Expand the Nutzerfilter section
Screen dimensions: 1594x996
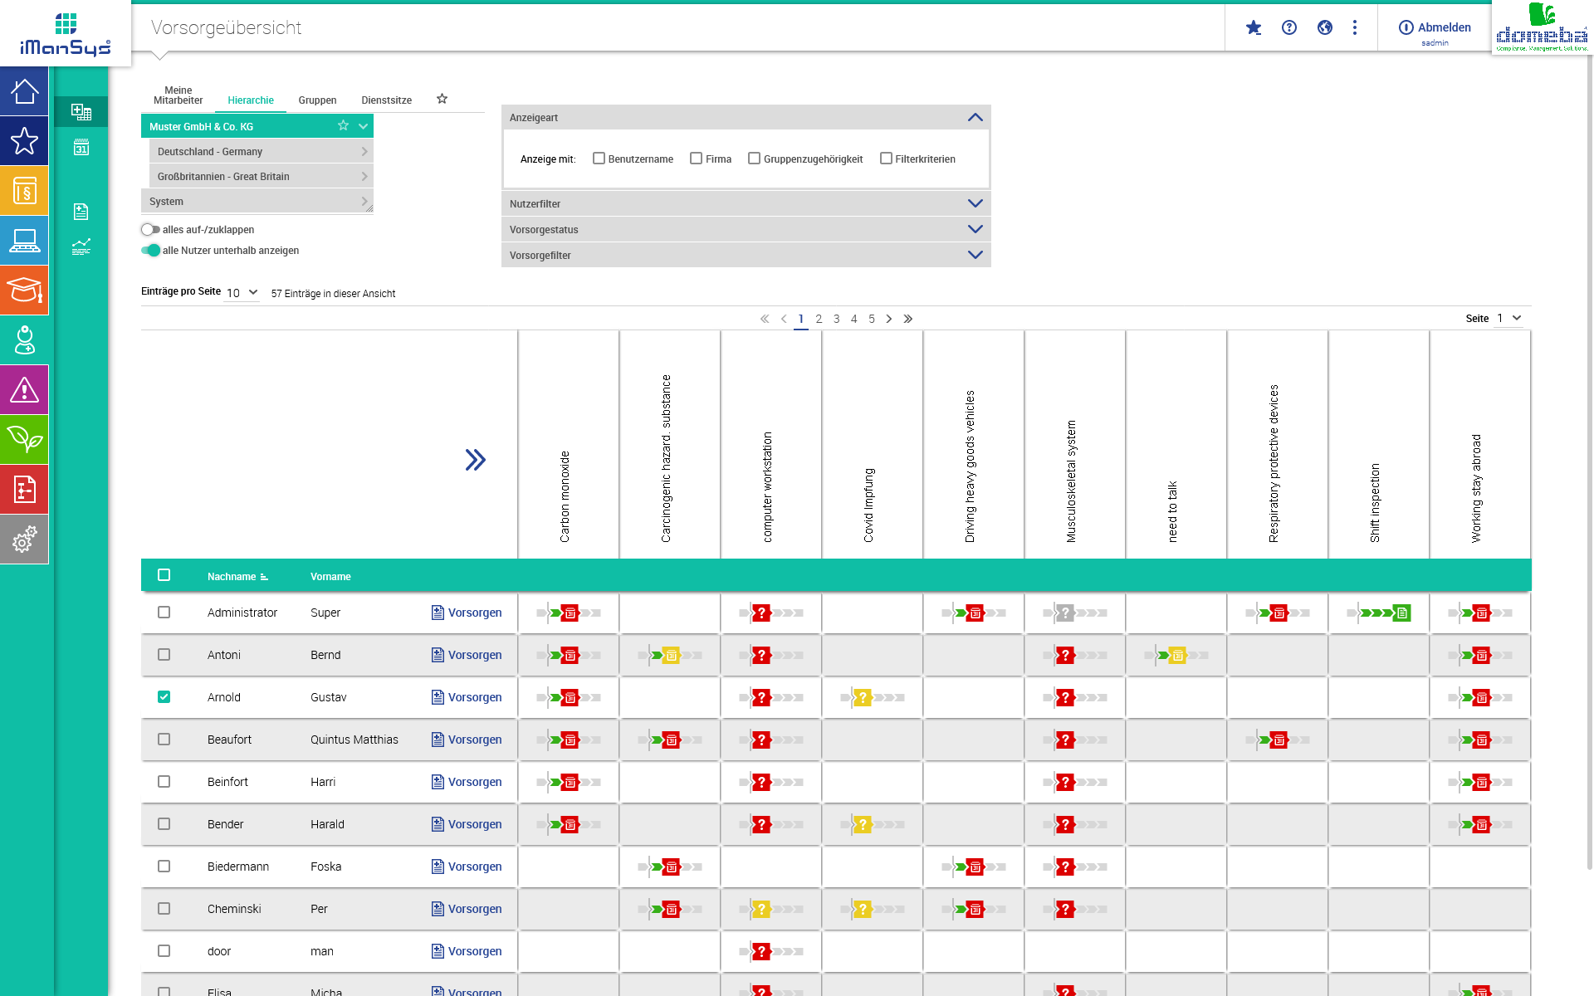[x=975, y=204]
